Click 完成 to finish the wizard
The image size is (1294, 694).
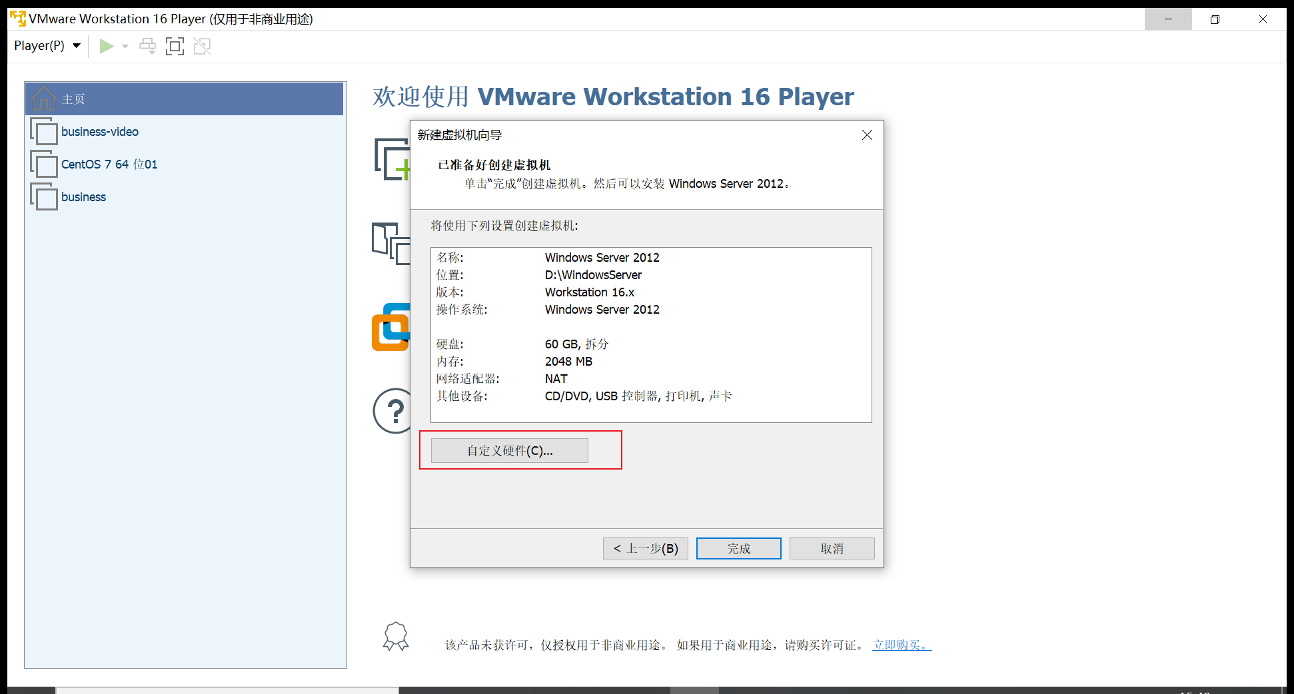[x=738, y=548]
